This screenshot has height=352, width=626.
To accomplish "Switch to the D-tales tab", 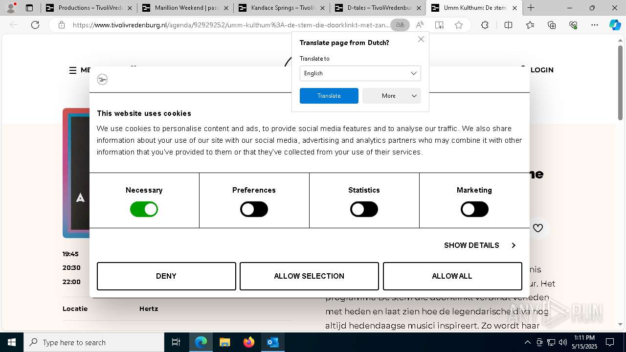I will point(377,8).
